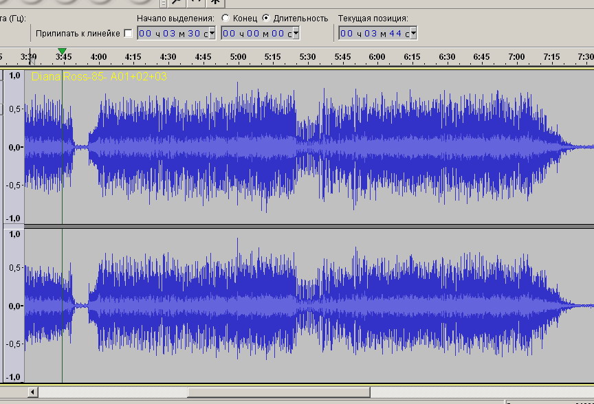
Task: Click the 5:00 mark on the timeline ruler
Action: [238, 56]
